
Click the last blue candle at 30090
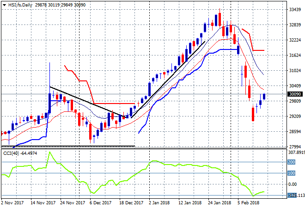[264, 97]
